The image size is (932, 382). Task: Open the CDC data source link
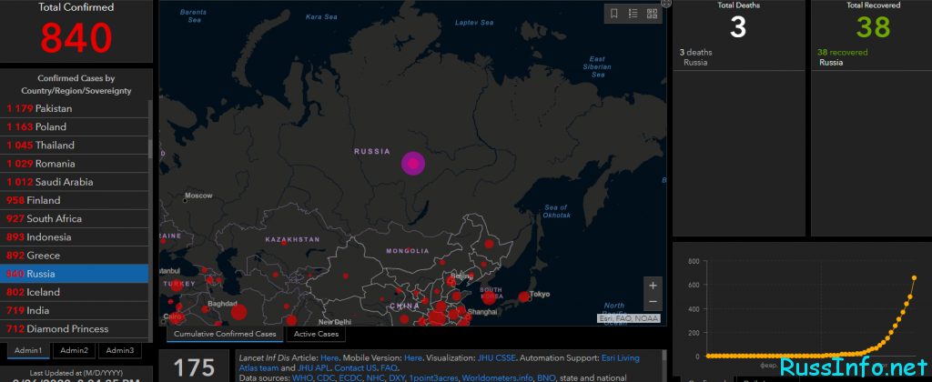point(327,377)
